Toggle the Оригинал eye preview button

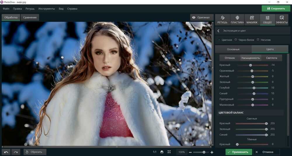(201, 17)
